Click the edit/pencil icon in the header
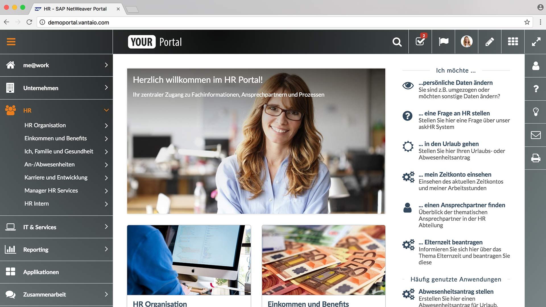Viewport: 546px width, 307px height. [489, 42]
